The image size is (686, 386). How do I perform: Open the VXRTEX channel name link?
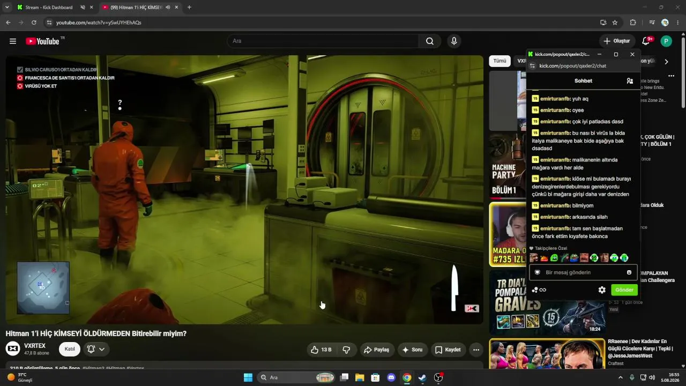[x=35, y=346]
